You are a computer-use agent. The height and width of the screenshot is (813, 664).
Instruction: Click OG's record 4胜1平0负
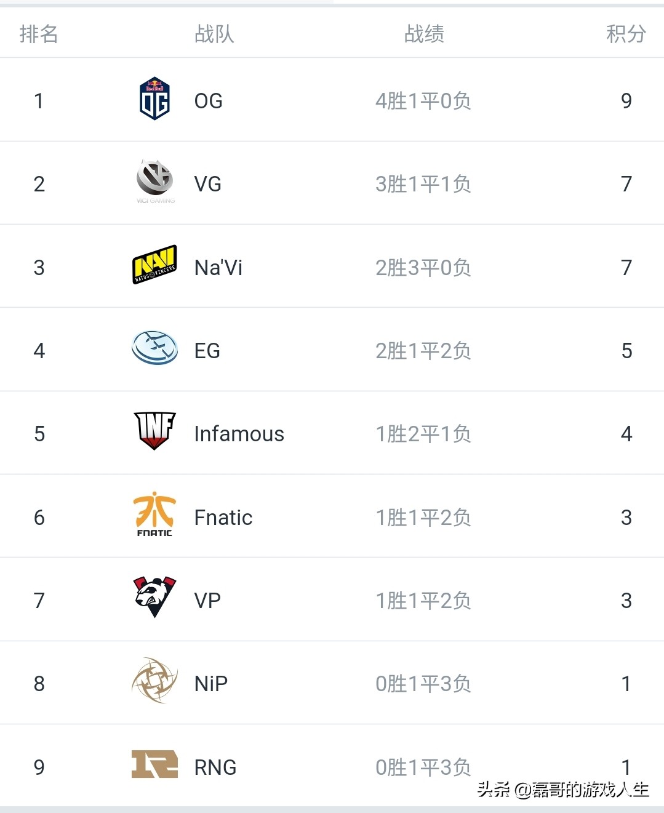[423, 101]
